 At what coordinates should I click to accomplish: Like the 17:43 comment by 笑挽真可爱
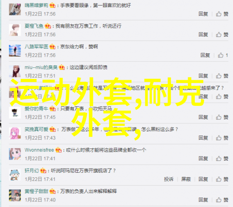222,138
